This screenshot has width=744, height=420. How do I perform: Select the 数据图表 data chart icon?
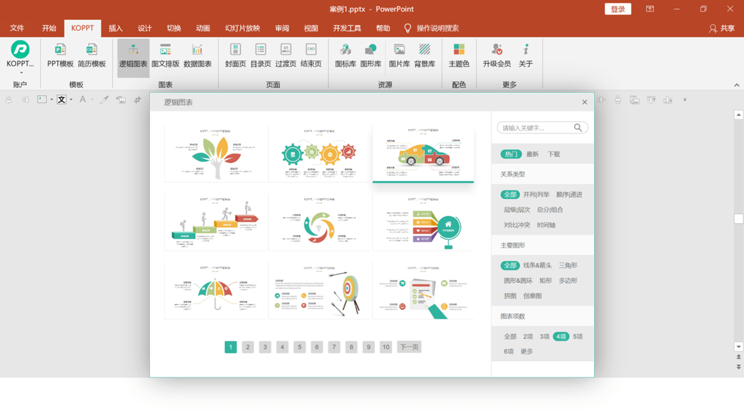pos(197,55)
